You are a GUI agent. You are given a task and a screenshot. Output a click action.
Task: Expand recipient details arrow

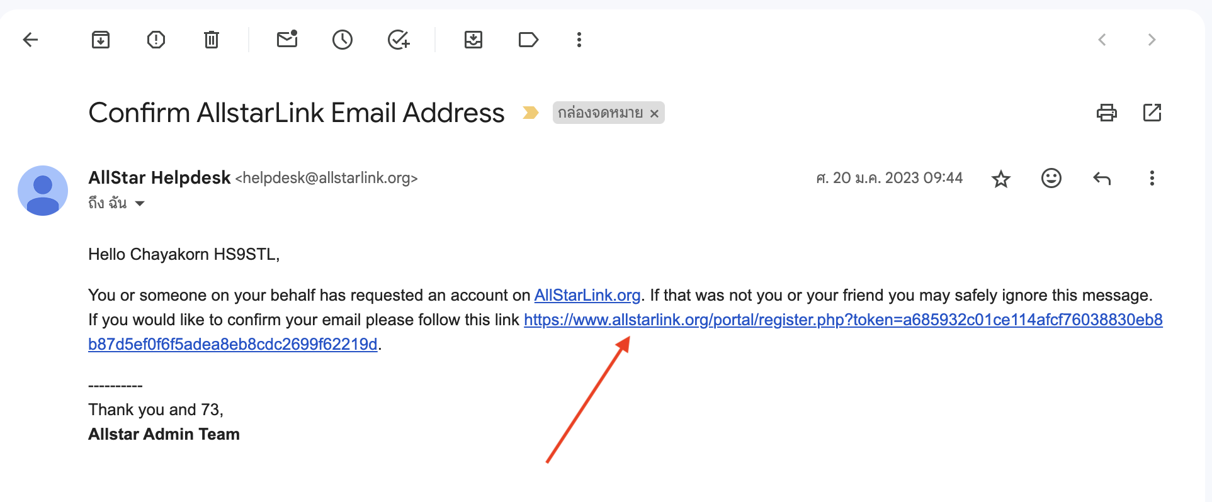pyautogui.click(x=140, y=203)
